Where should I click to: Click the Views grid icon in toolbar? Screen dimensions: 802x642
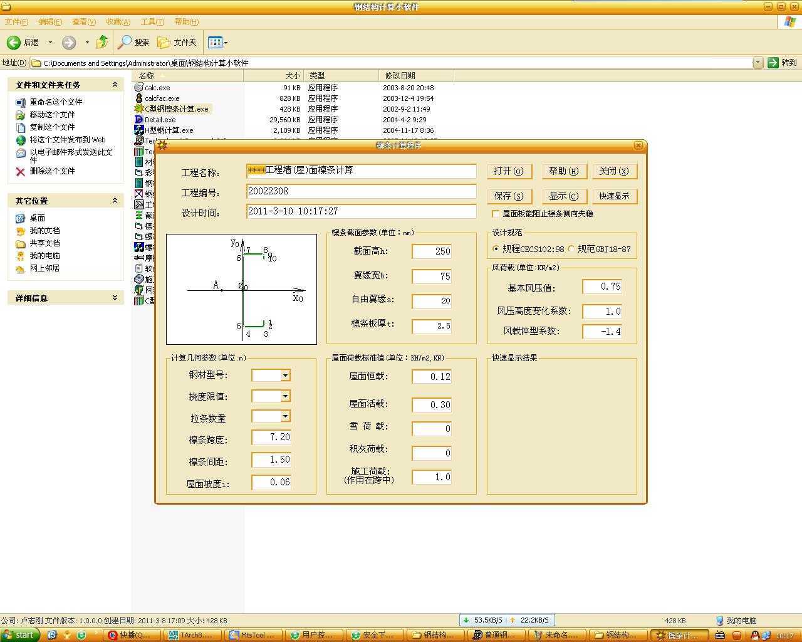[x=215, y=43]
